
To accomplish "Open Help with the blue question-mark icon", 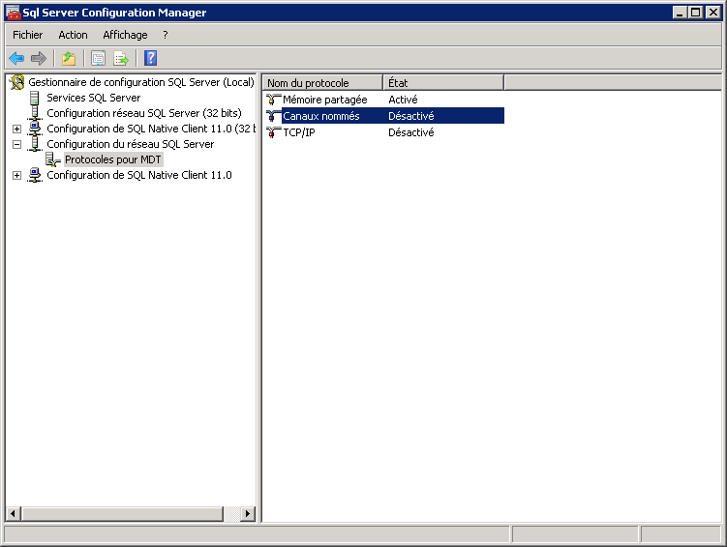I will coord(150,59).
